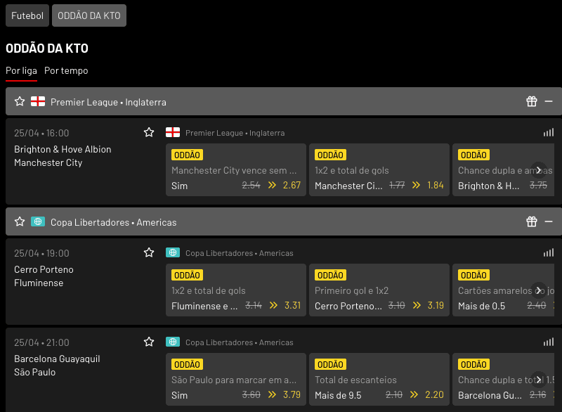Viewport: 562px width, 412px height.
Task: Open São Paulo team name in match list
Action: click(x=34, y=372)
